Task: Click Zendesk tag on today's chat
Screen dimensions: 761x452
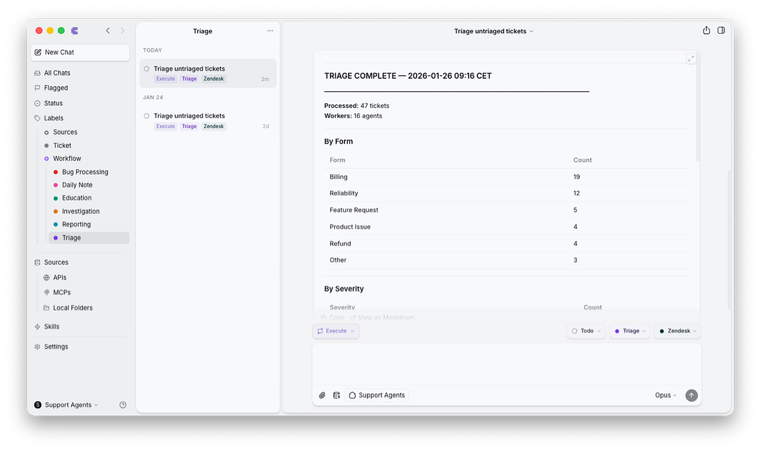Action: point(214,79)
